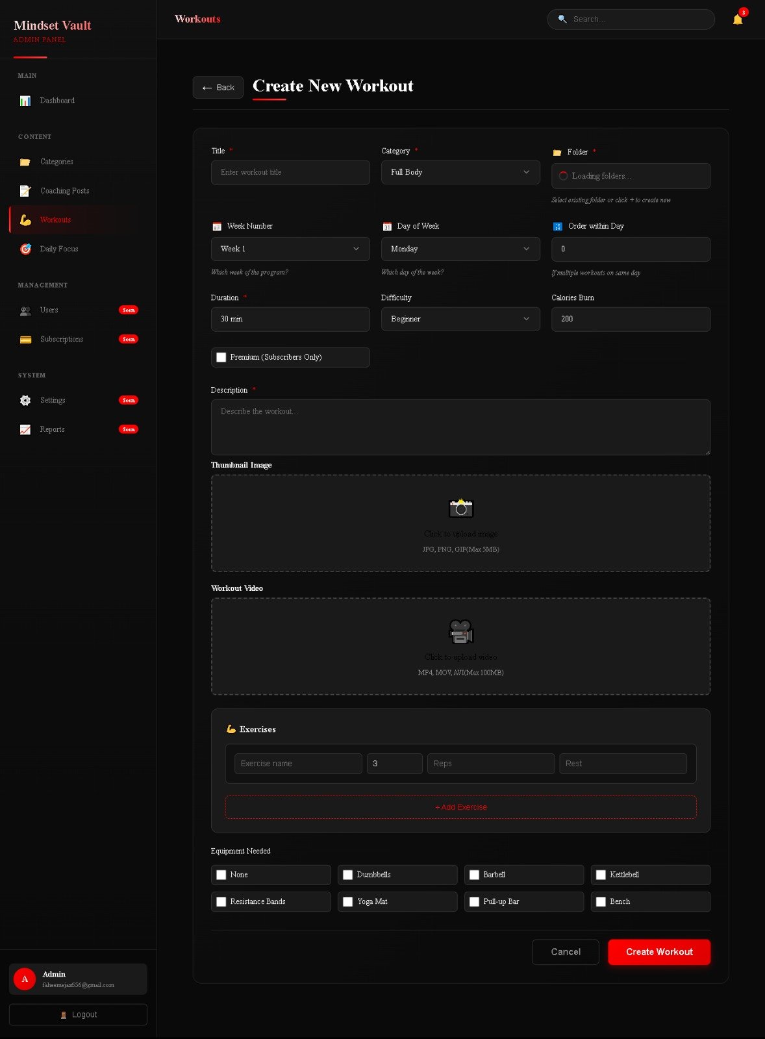Open Categories via its folder icon

pyautogui.click(x=25, y=162)
